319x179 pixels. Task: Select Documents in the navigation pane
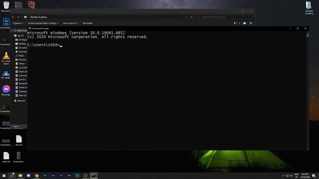21,48
